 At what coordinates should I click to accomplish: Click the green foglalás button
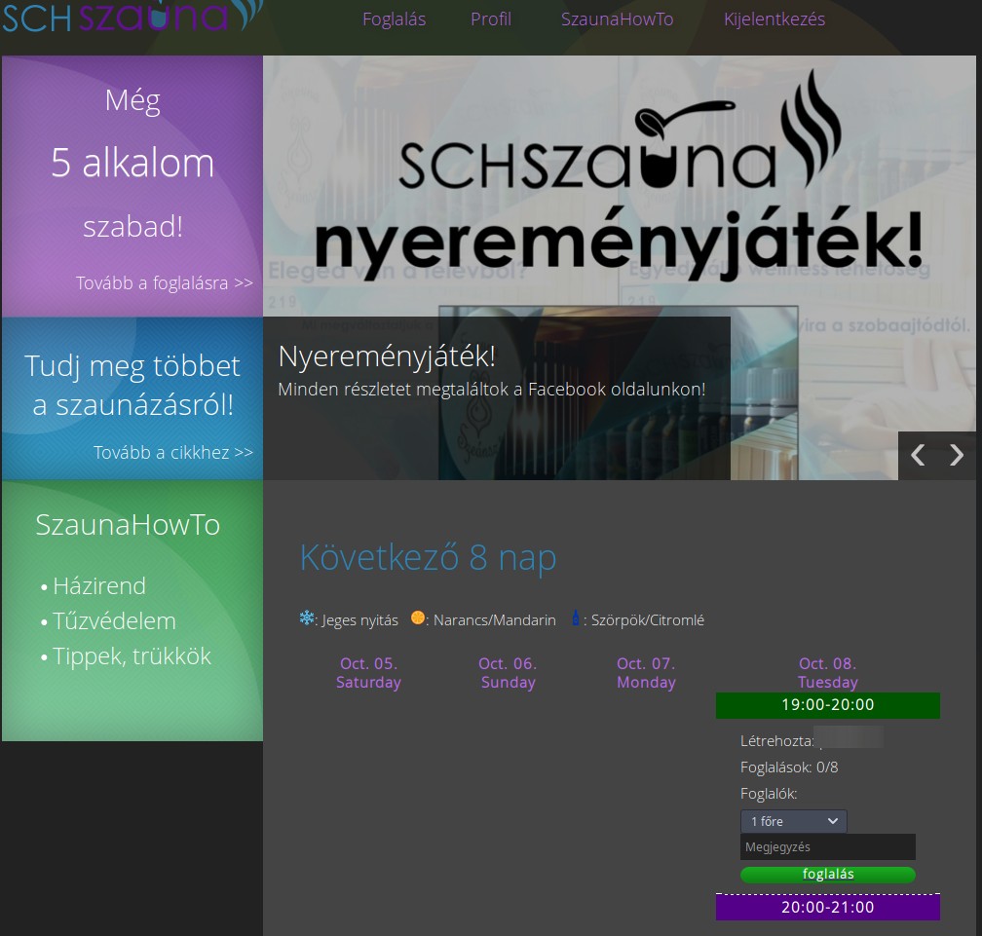click(827, 875)
